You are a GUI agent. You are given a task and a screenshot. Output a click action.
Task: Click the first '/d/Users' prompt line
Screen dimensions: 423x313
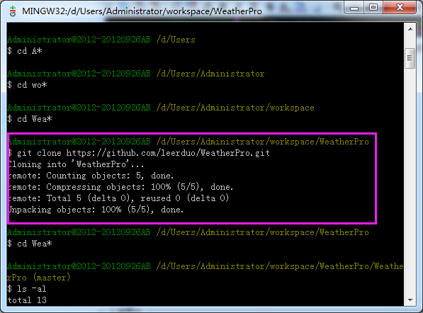click(x=101, y=40)
